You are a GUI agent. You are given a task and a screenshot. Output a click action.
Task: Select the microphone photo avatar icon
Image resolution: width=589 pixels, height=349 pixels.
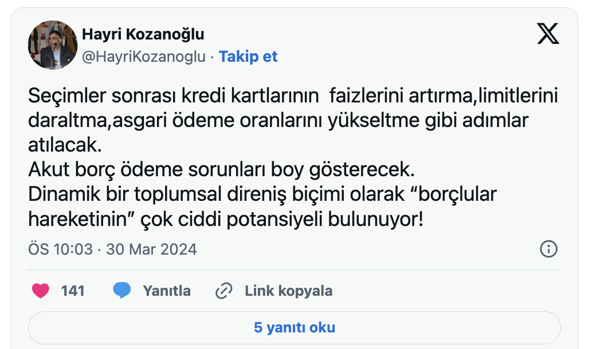tap(52, 45)
